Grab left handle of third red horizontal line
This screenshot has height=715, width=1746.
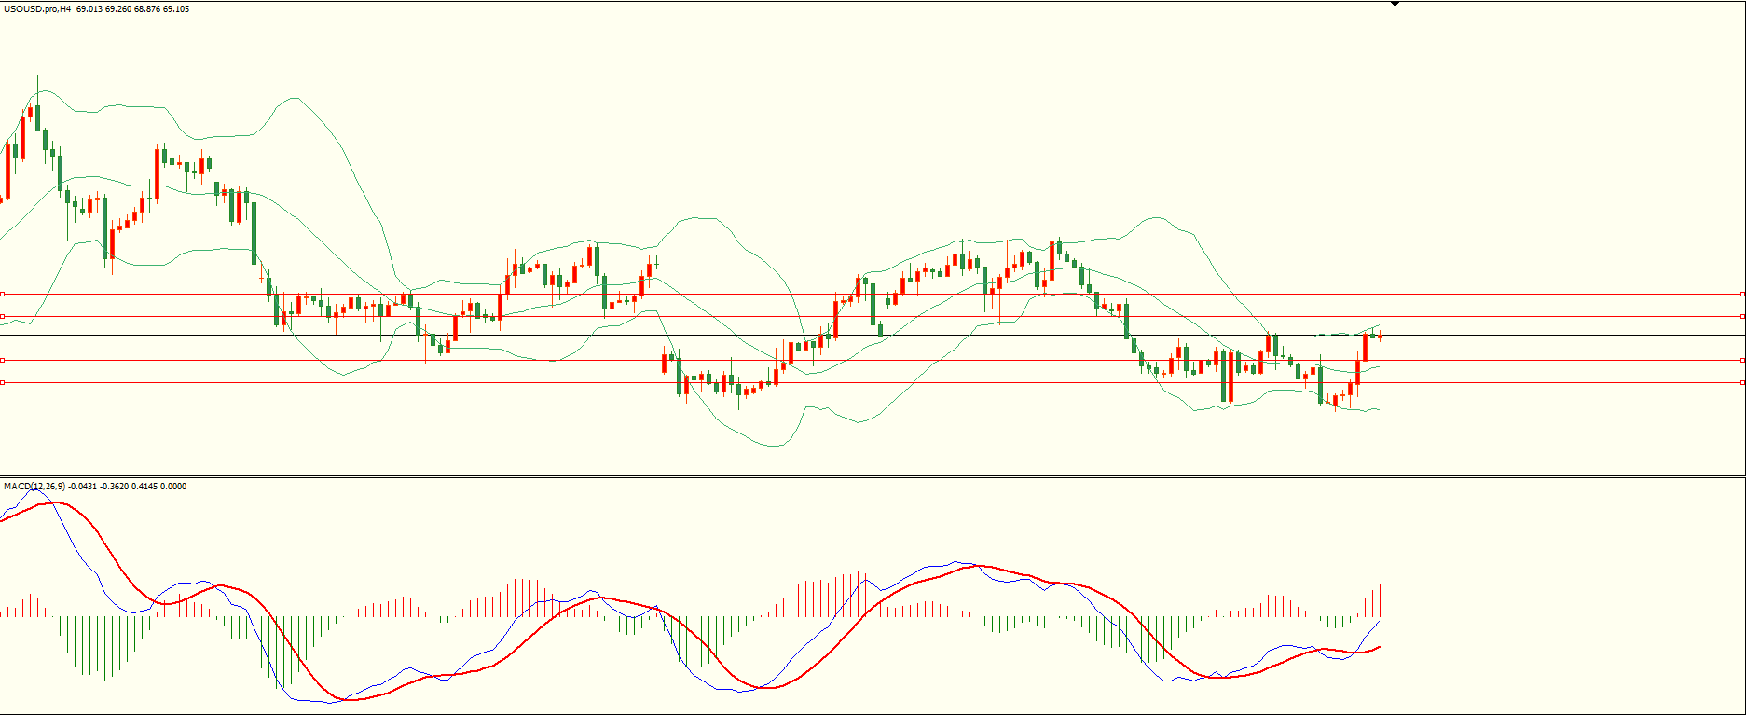3,360
